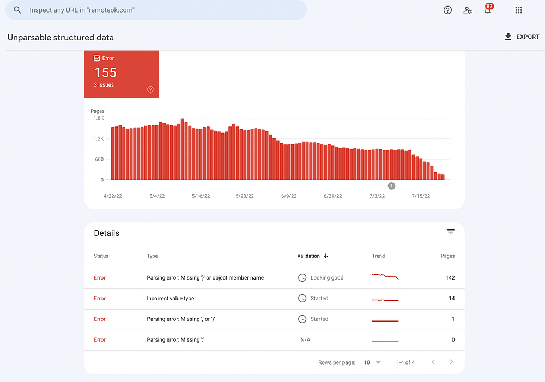The image size is (545, 382).
Task: Click clock icon beside Looking good
Action: (302, 278)
